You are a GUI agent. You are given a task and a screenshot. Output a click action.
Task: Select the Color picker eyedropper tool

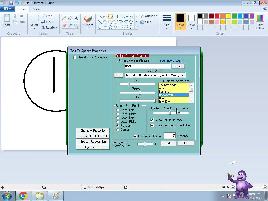70,26
